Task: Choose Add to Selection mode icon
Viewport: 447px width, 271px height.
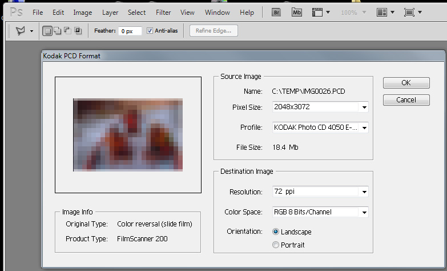Action: [x=58, y=30]
